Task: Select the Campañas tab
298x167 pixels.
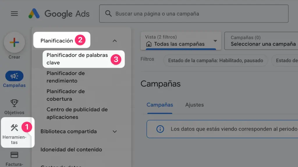Action: tap(160, 105)
